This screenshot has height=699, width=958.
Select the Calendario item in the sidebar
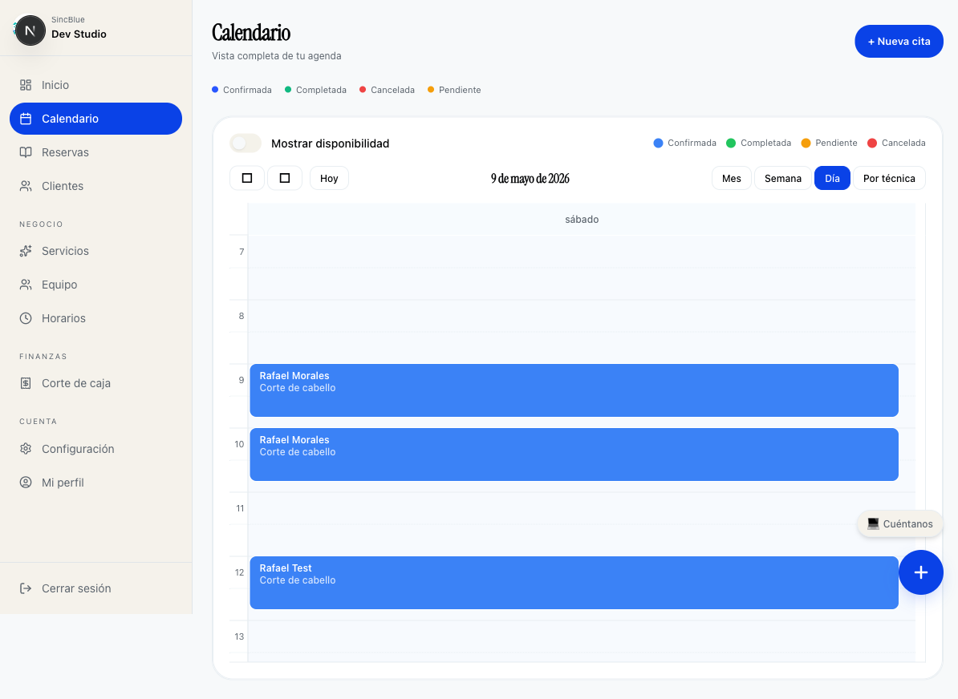96,119
